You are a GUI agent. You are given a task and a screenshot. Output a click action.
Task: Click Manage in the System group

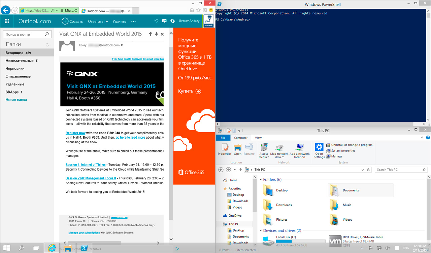click(334, 156)
